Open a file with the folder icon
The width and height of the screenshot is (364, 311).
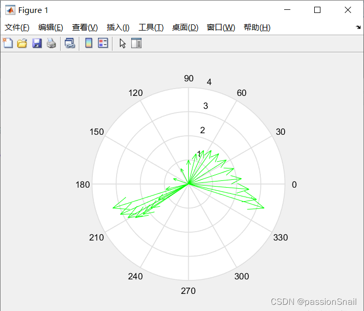tap(22, 44)
